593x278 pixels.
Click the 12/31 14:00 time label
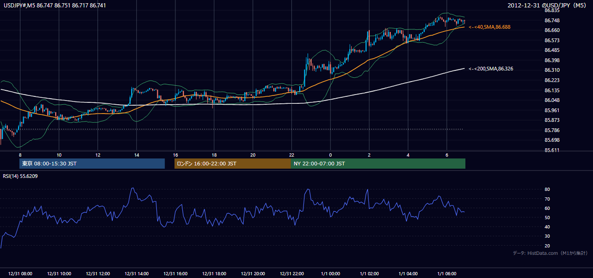click(136, 274)
